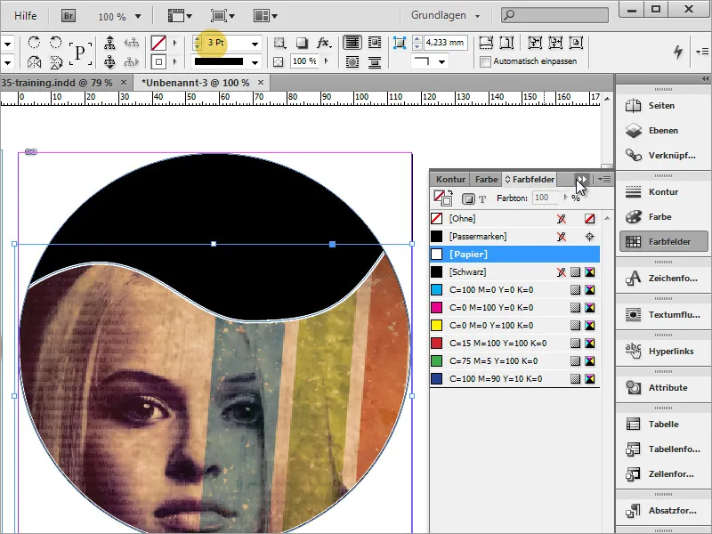Open the Attribute panel
This screenshot has width=712, height=534.
click(663, 387)
